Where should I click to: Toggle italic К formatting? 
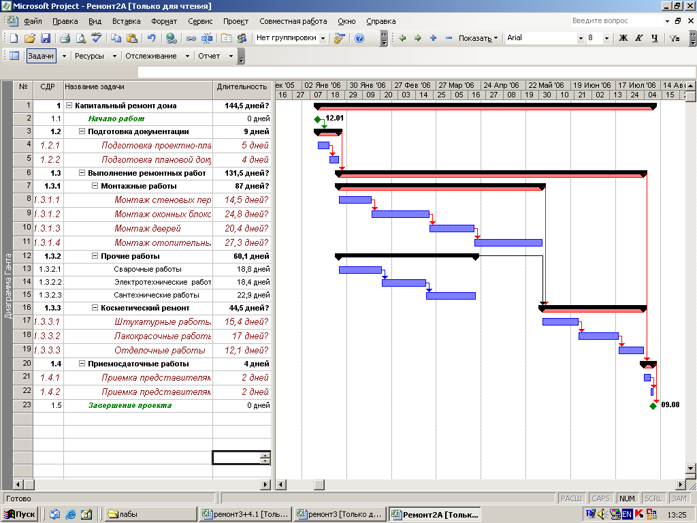(638, 38)
